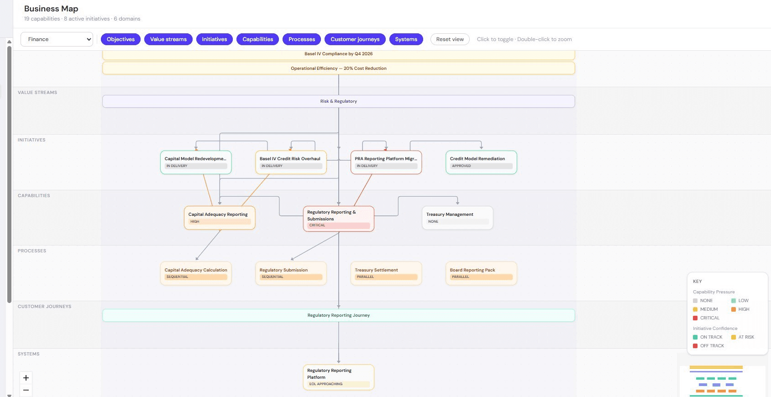This screenshot has height=397, width=771.
Task: Click the HIGH pressure badge on Capital Adequacy Reporting
Action: 220,222
